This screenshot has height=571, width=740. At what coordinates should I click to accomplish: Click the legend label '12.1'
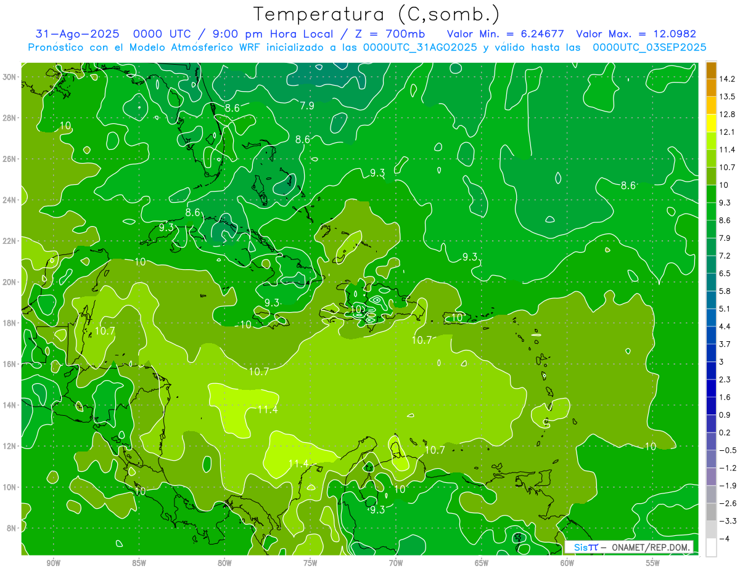click(727, 132)
